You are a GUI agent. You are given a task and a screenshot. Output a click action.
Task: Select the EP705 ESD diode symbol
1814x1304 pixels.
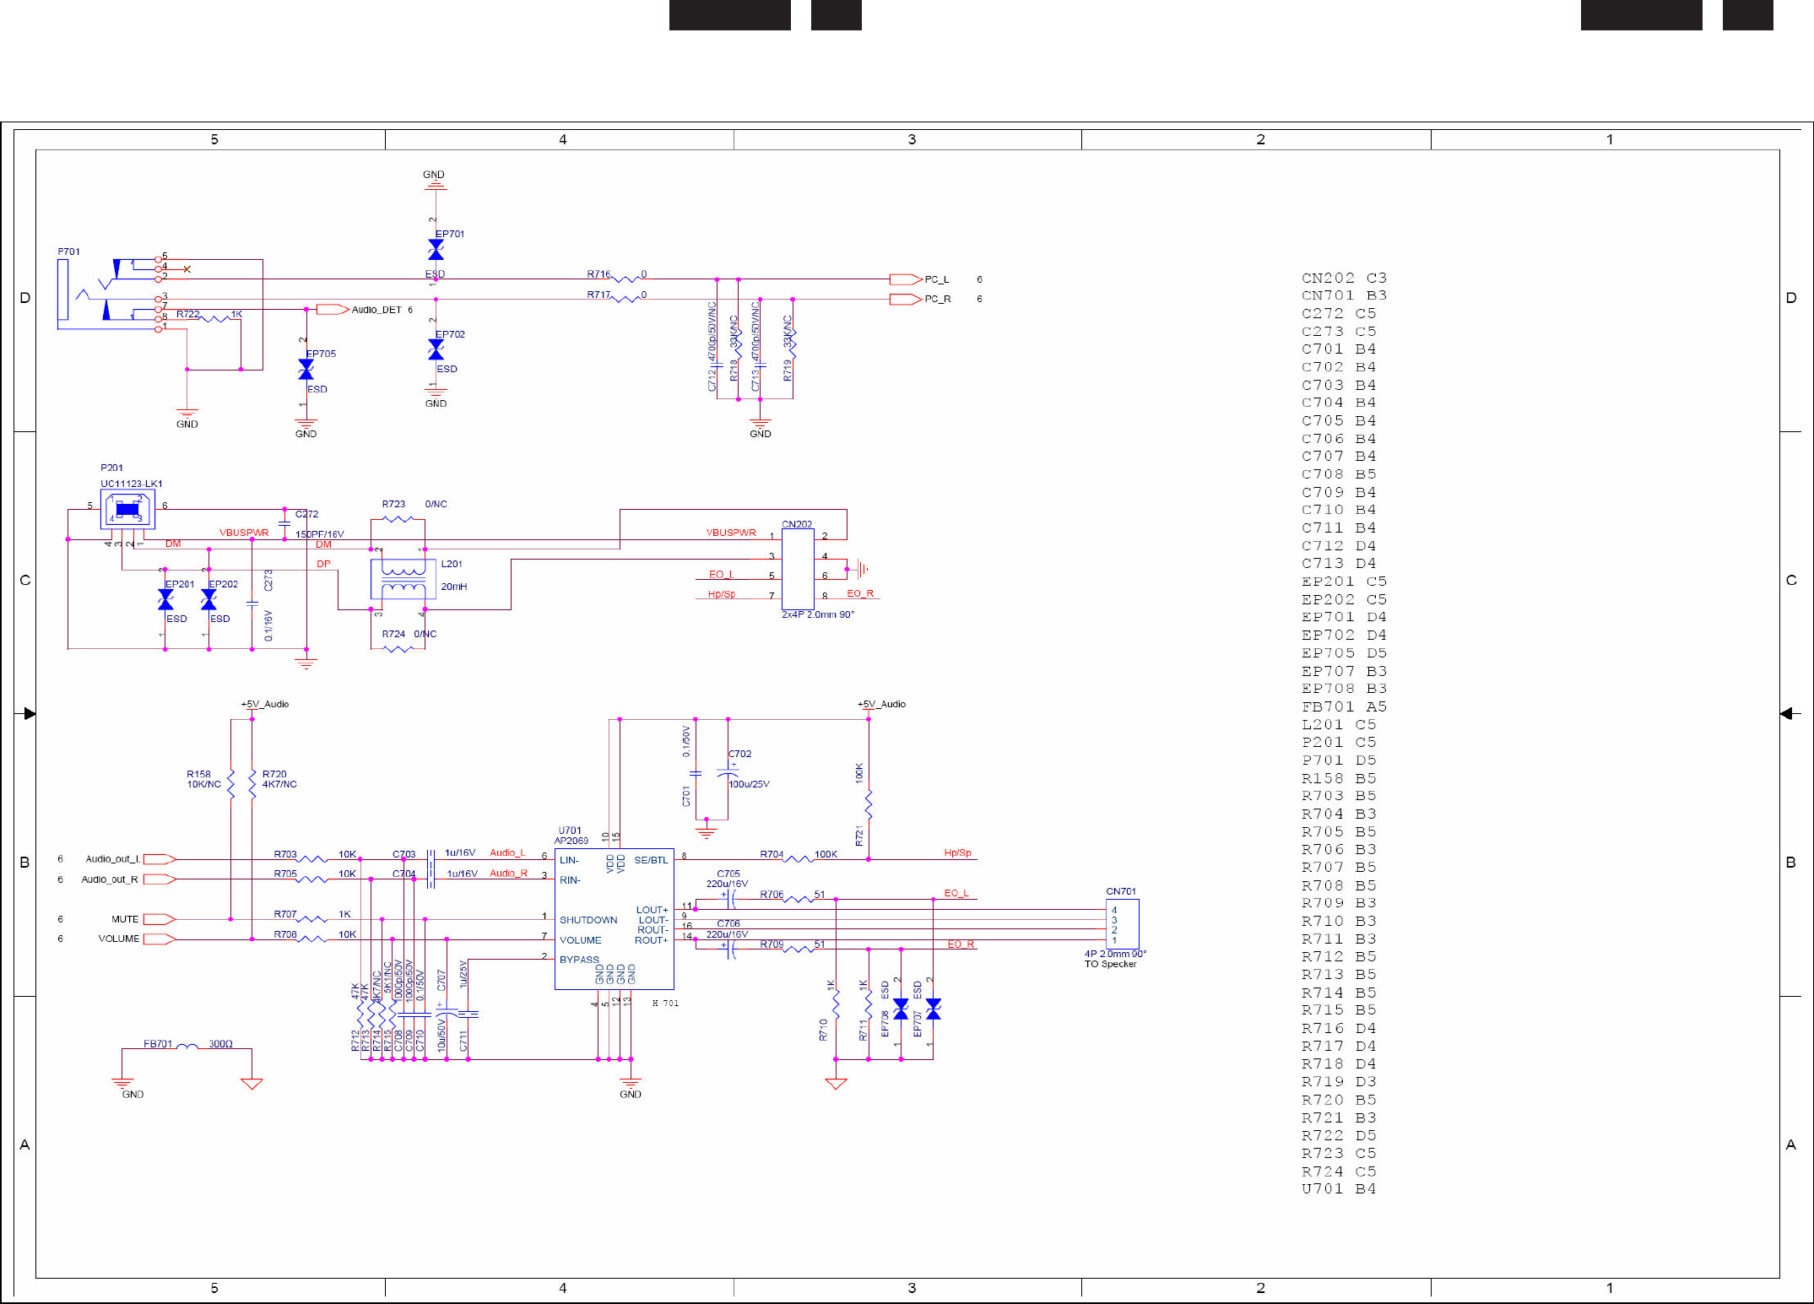point(306,370)
